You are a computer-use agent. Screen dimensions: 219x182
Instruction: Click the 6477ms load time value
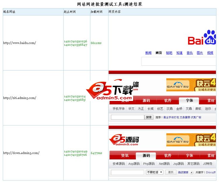click(x=96, y=153)
